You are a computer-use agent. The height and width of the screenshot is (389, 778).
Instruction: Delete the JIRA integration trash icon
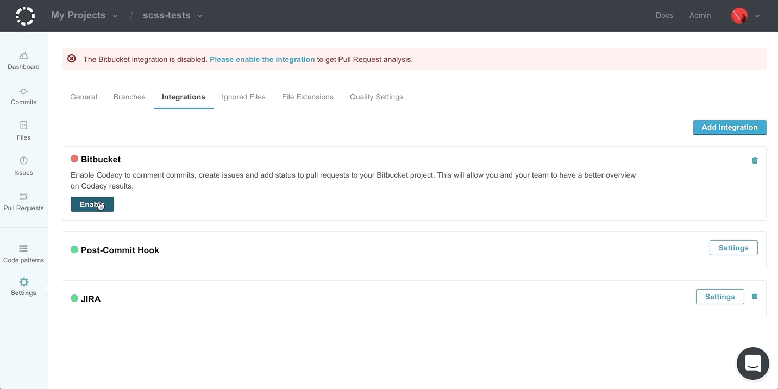tap(755, 297)
